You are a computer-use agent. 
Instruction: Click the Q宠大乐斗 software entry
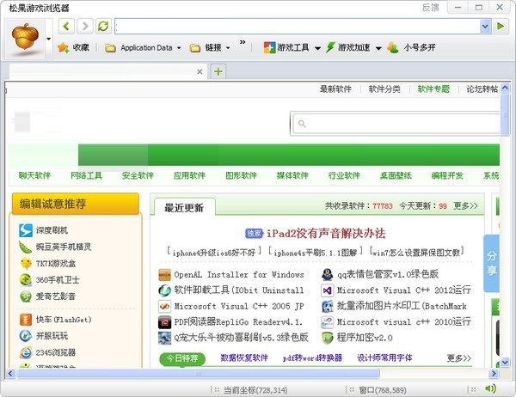pos(241,338)
